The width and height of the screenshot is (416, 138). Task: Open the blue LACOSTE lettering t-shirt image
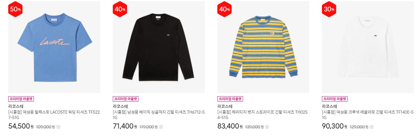[x=54, y=47]
